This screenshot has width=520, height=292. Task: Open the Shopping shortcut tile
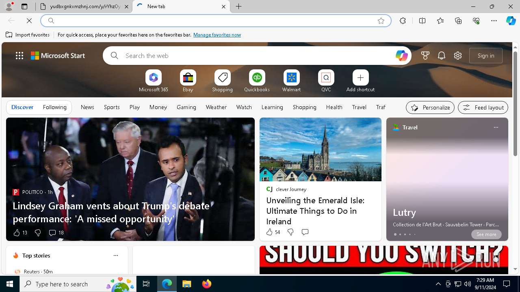point(222,81)
